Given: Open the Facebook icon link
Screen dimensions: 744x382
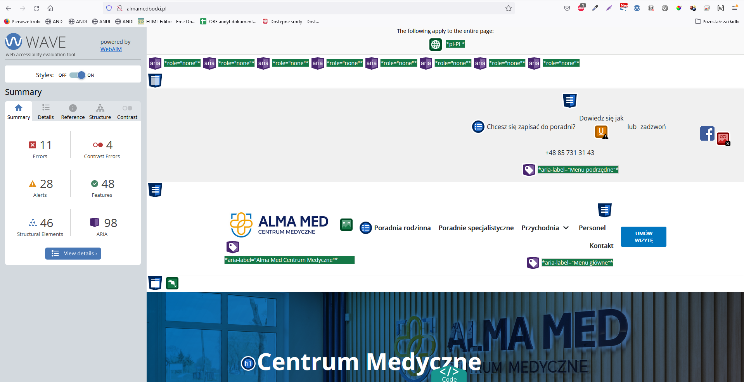Looking at the screenshot, I should 707,134.
